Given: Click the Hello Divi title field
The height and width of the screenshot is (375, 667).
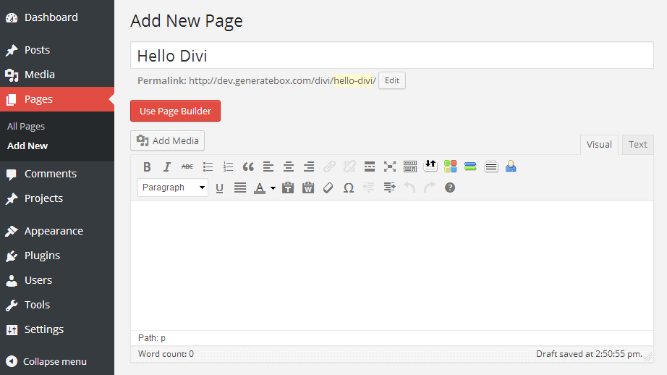Looking at the screenshot, I should pos(392,55).
